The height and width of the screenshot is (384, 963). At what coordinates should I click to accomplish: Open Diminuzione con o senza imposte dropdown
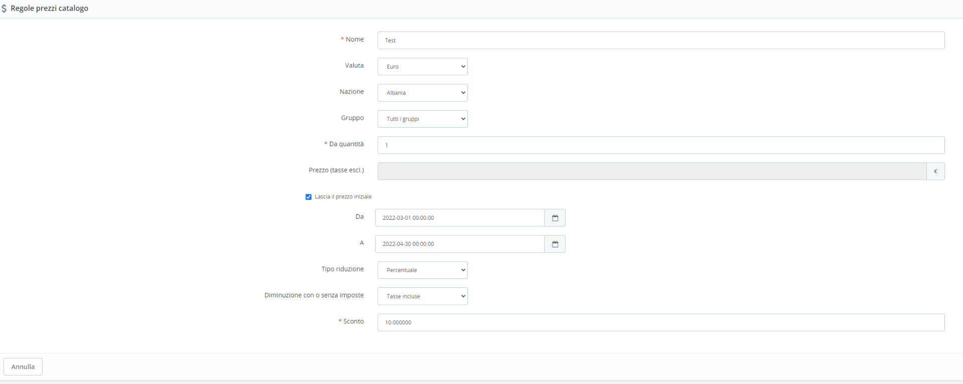[x=422, y=296]
